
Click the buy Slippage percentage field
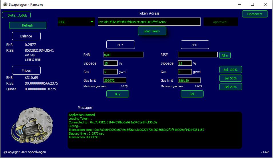(110, 63)
